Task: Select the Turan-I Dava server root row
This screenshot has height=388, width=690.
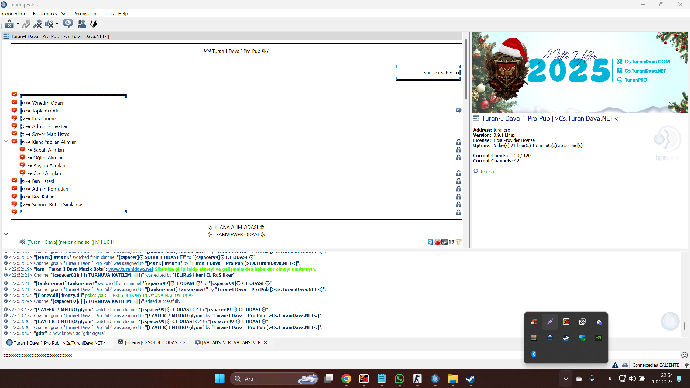Action: (232, 36)
